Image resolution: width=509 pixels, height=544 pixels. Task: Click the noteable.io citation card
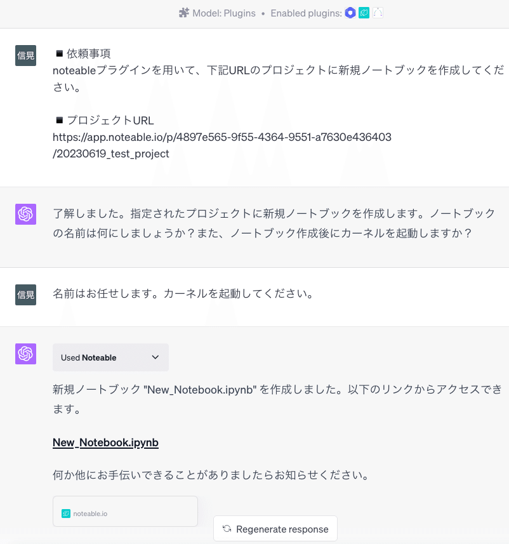pos(125,511)
